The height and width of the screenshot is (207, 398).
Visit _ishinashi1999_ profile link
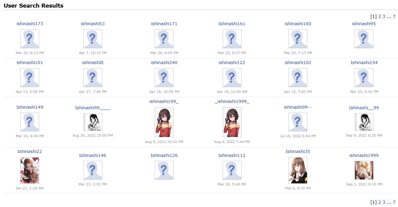coord(232,101)
